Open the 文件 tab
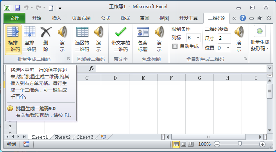The height and width of the screenshot is (152, 276). click(x=14, y=18)
